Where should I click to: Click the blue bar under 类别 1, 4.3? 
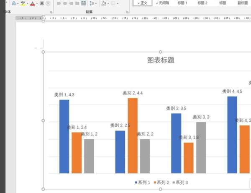(64, 136)
